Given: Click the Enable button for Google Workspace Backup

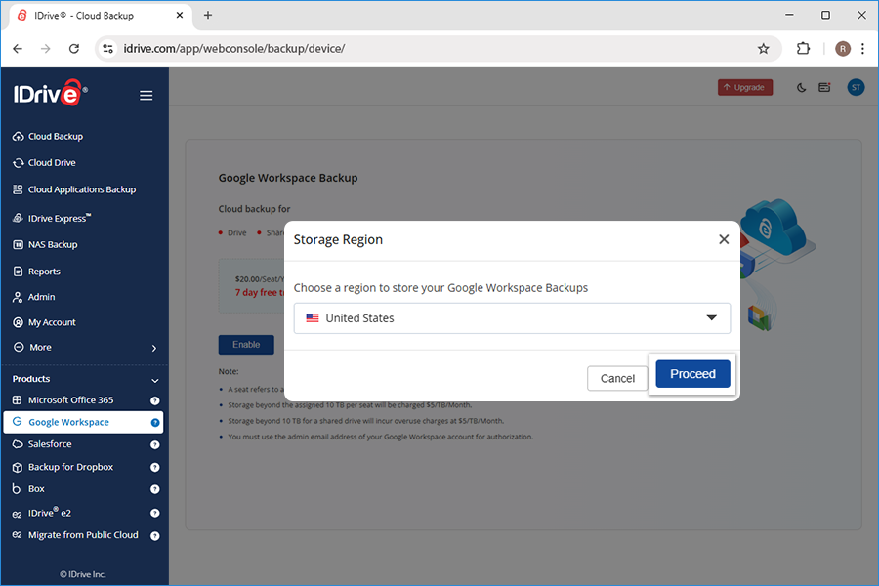Looking at the screenshot, I should [x=246, y=345].
